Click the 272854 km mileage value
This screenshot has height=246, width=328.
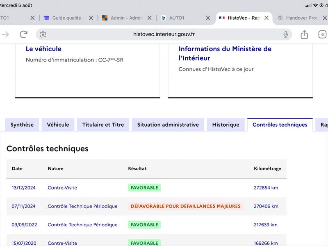pyautogui.click(x=266, y=188)
